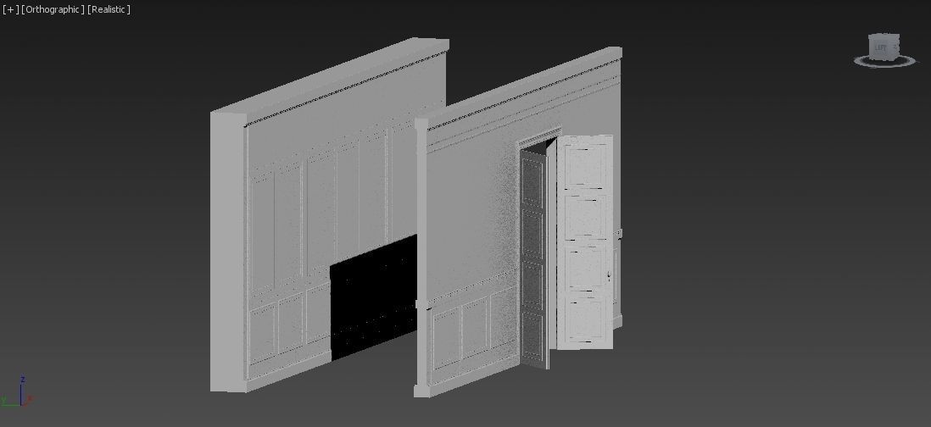
Task: Select the open white door panel
Action: [585, 242]
